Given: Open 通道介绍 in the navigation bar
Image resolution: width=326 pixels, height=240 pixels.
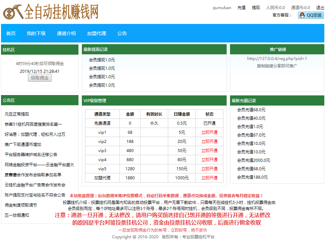Looking at the screenshot, I should tap(66, 33).
